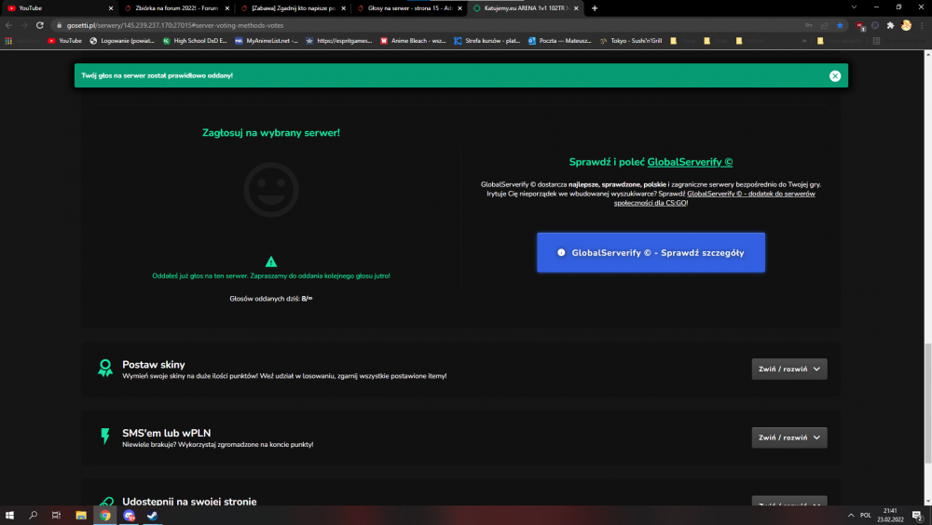Image resolution: width=932 pixels, height=525 pixels.
Task: Close the Zbiórka na forum 2022 tab
Action: [x=227, y=8]
